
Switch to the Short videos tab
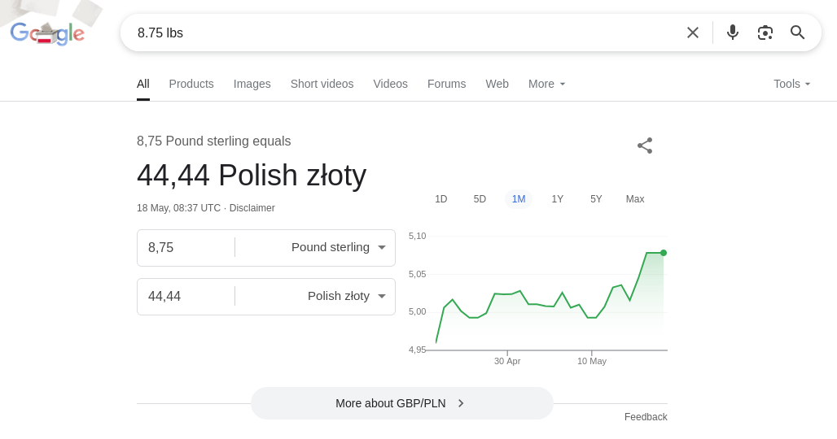[x=322, y=85]
